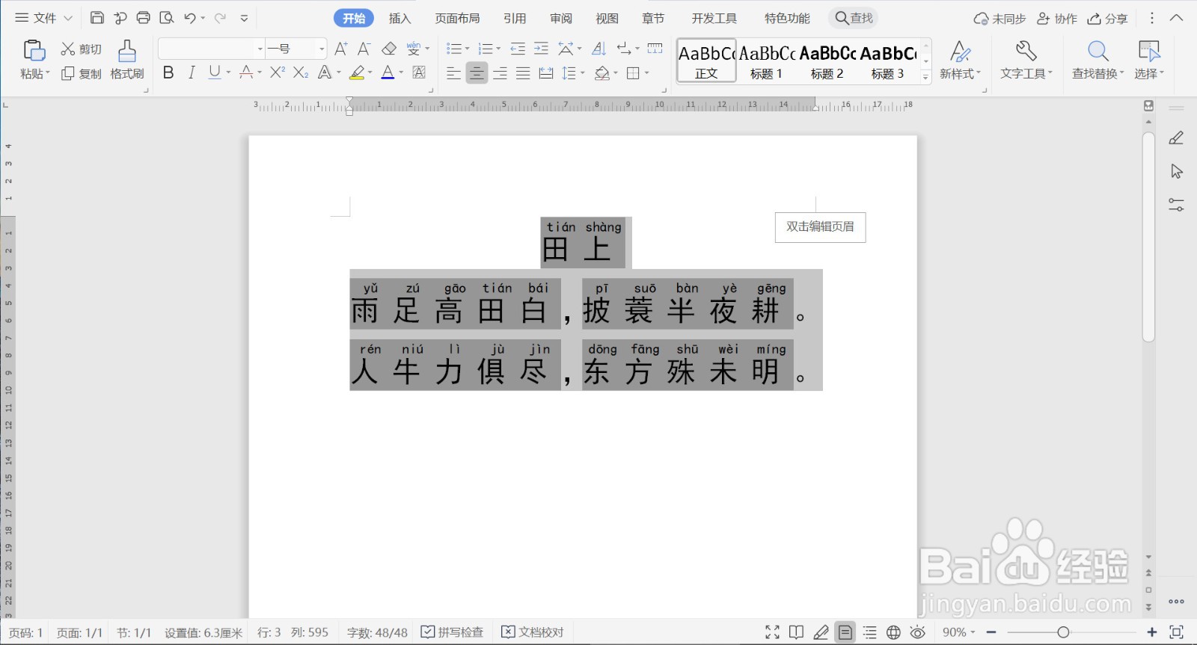Click the zoom slider handle
Viewport: 1197px width, 645px height.
click(1063, 632)
